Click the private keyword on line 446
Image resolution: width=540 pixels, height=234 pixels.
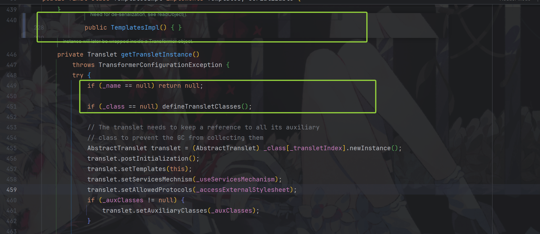(x=70, y=54)
